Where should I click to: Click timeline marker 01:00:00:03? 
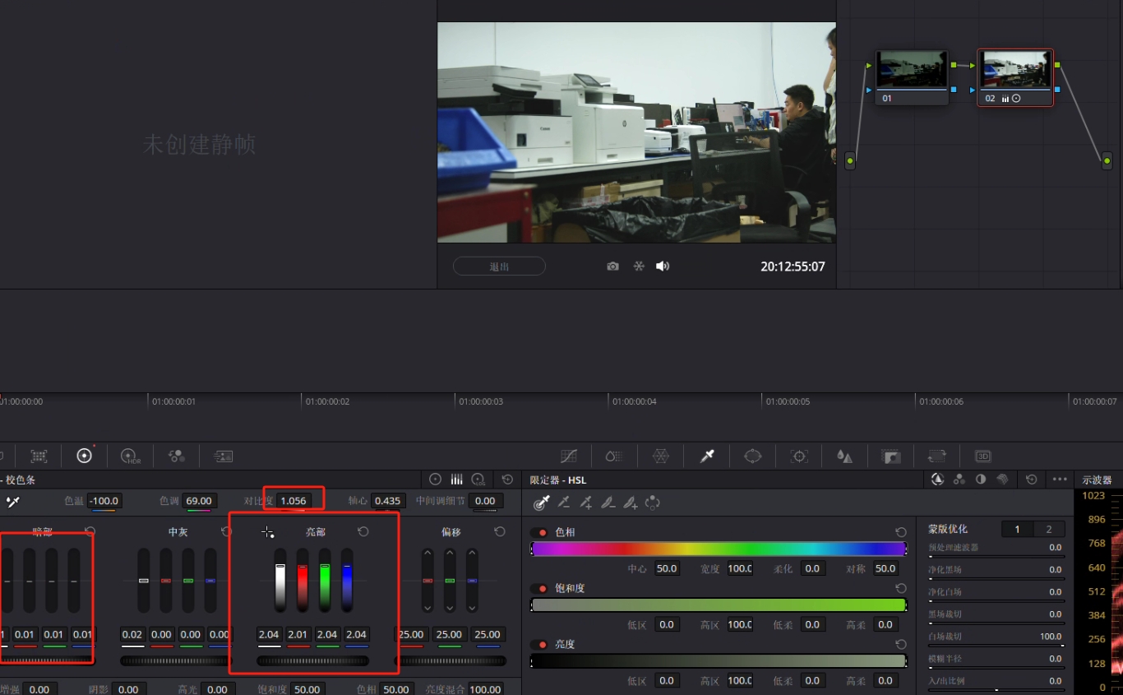[x=481, y=401]
